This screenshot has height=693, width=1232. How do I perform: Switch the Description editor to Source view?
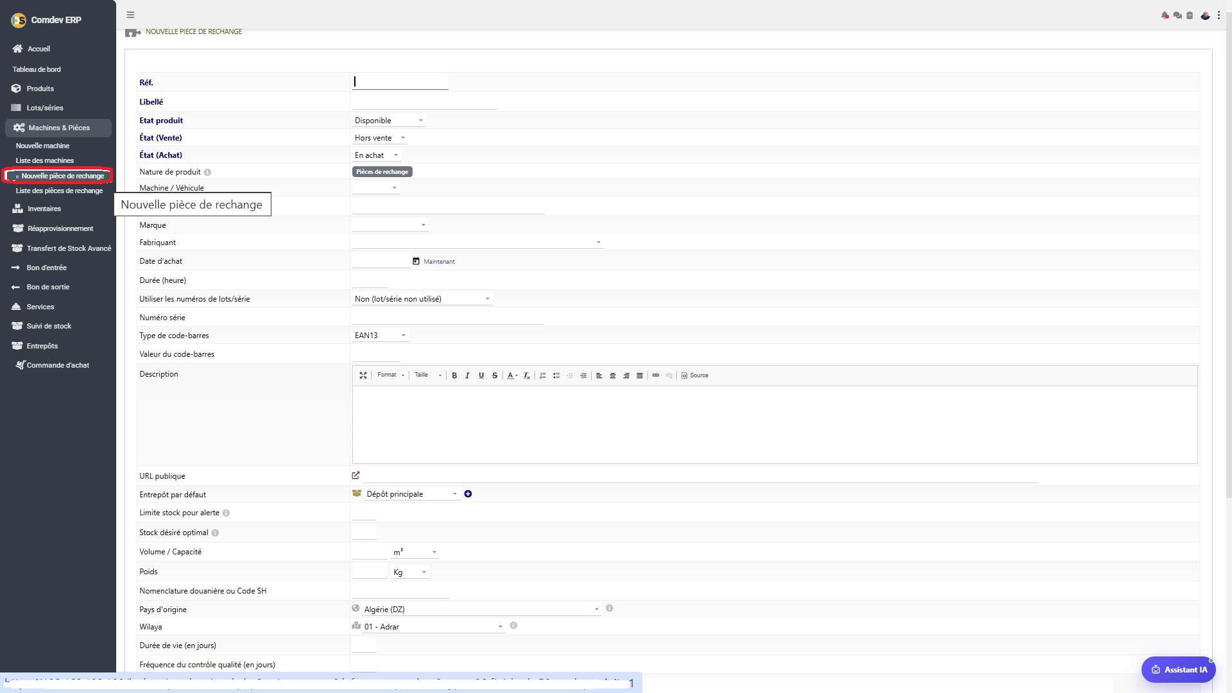click(695, 375)
